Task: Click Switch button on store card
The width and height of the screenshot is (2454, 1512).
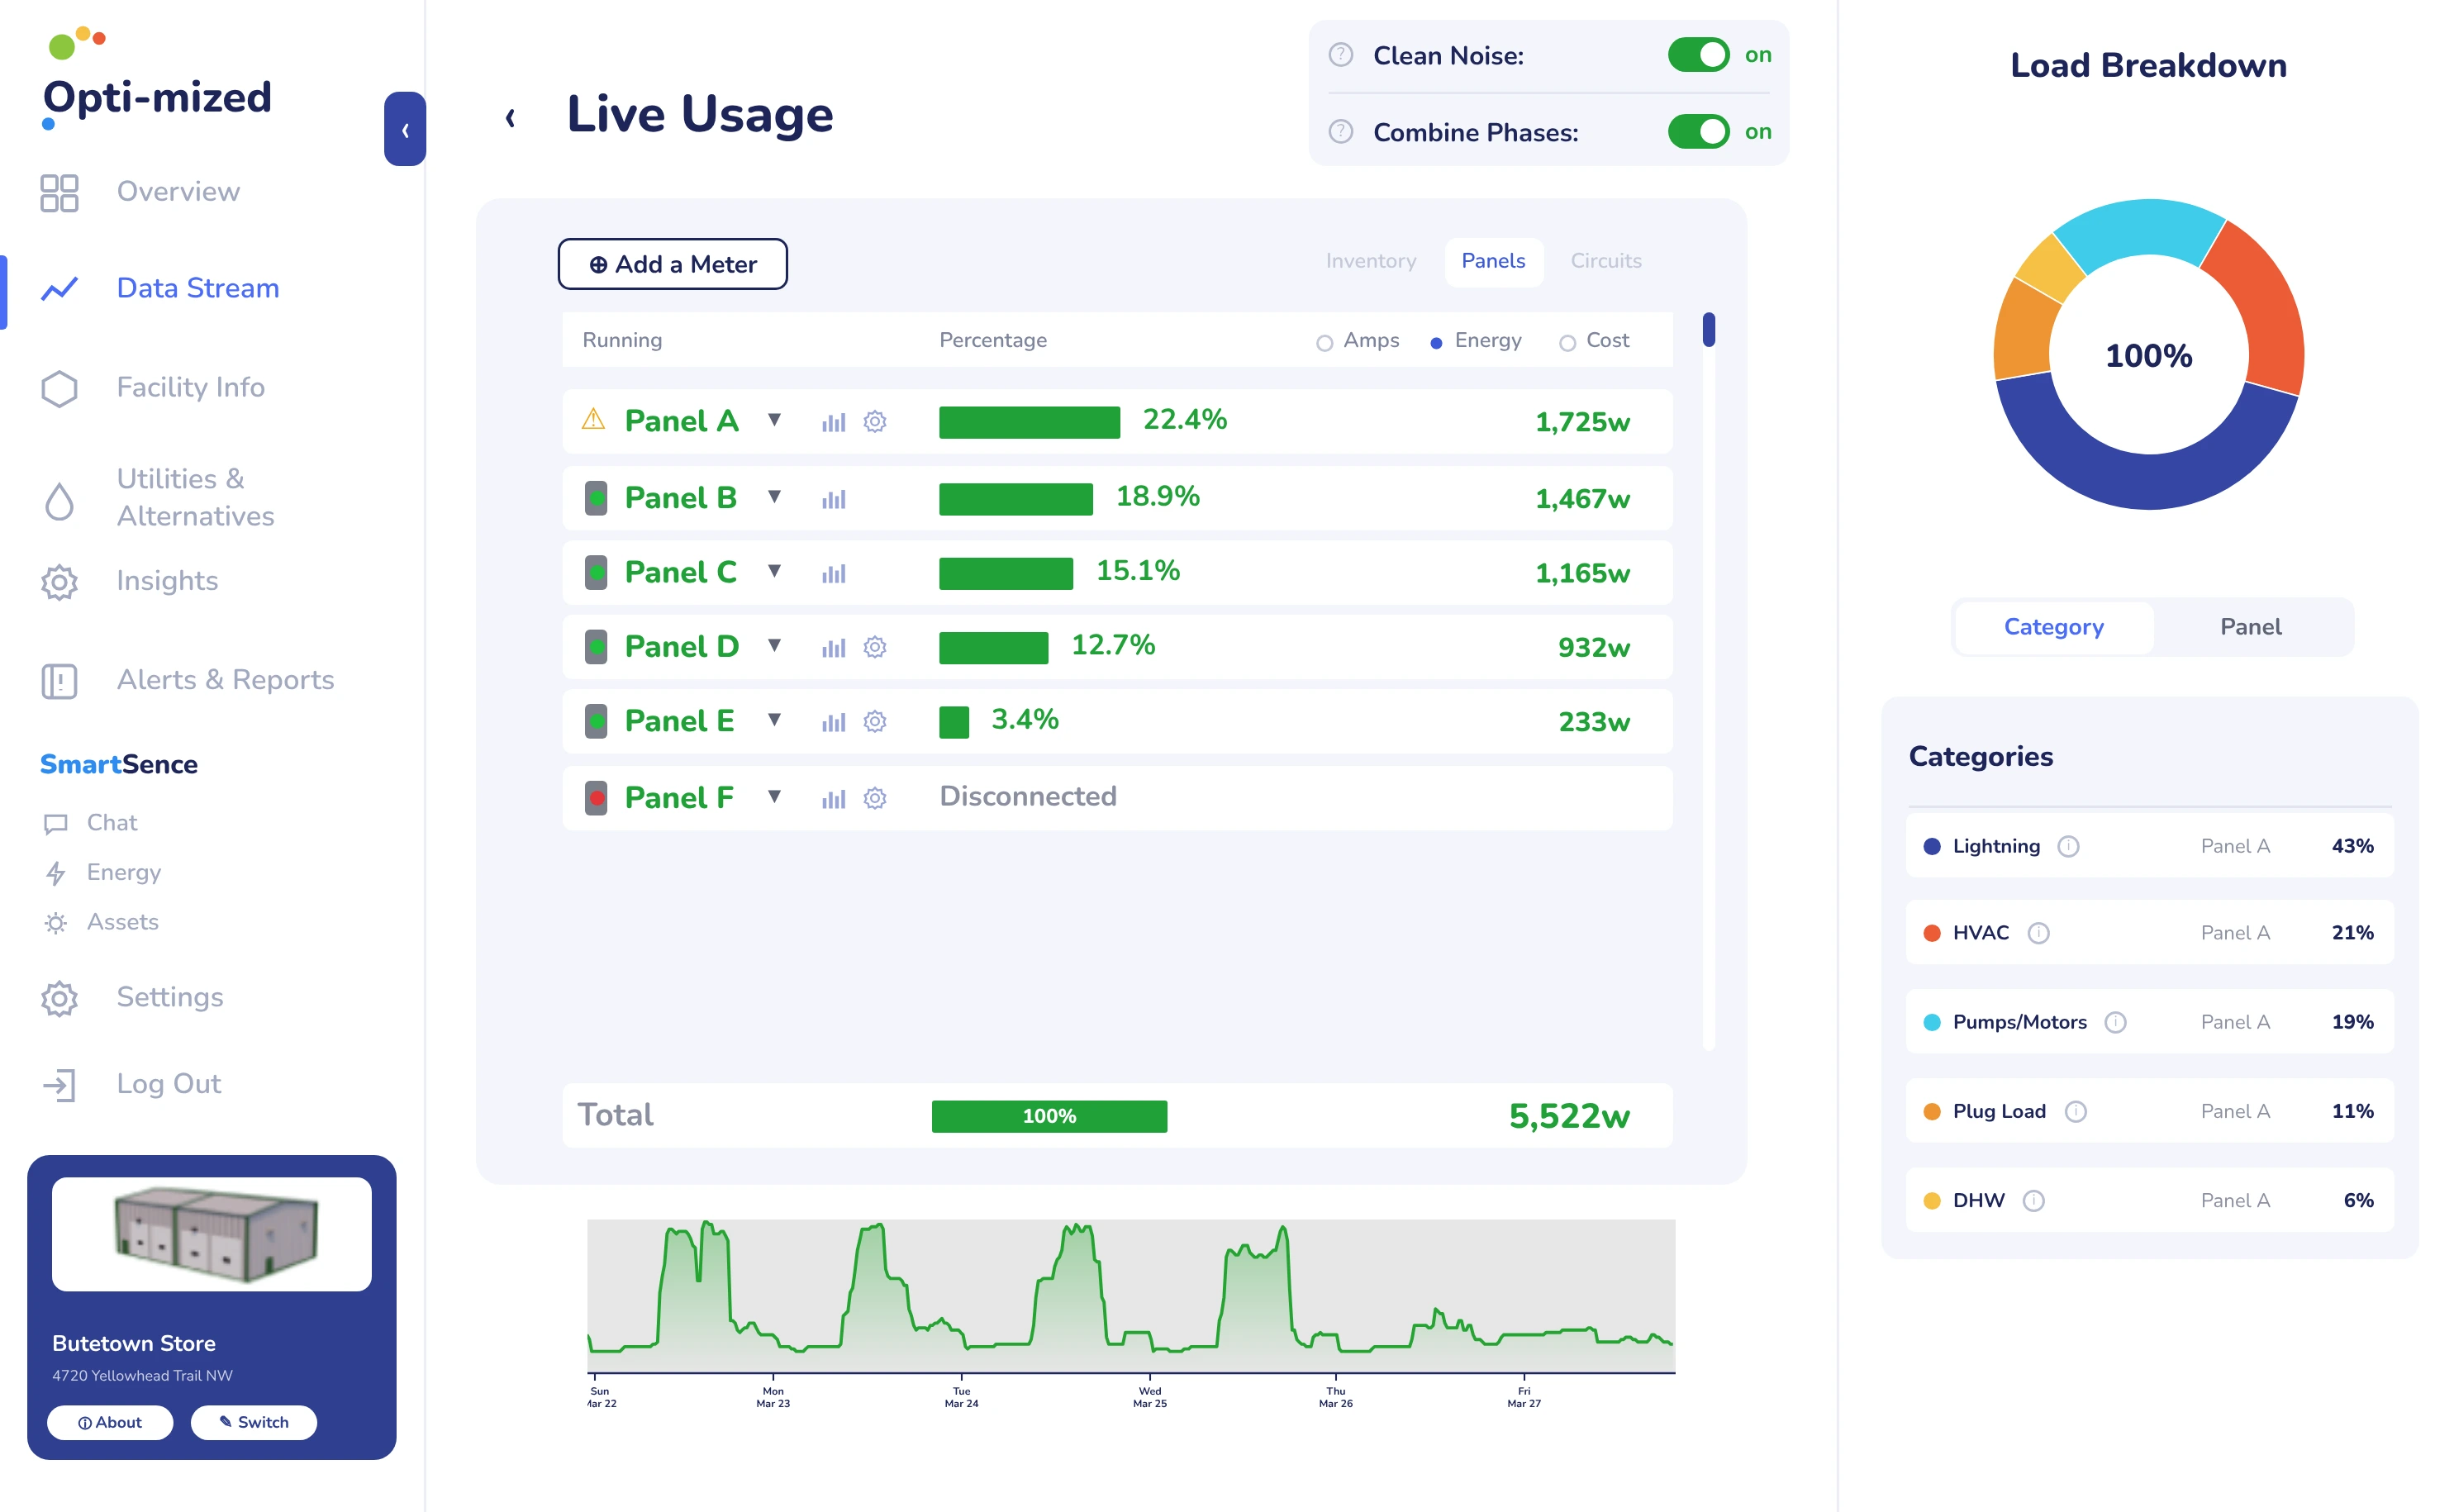Action: [253, 1422]
